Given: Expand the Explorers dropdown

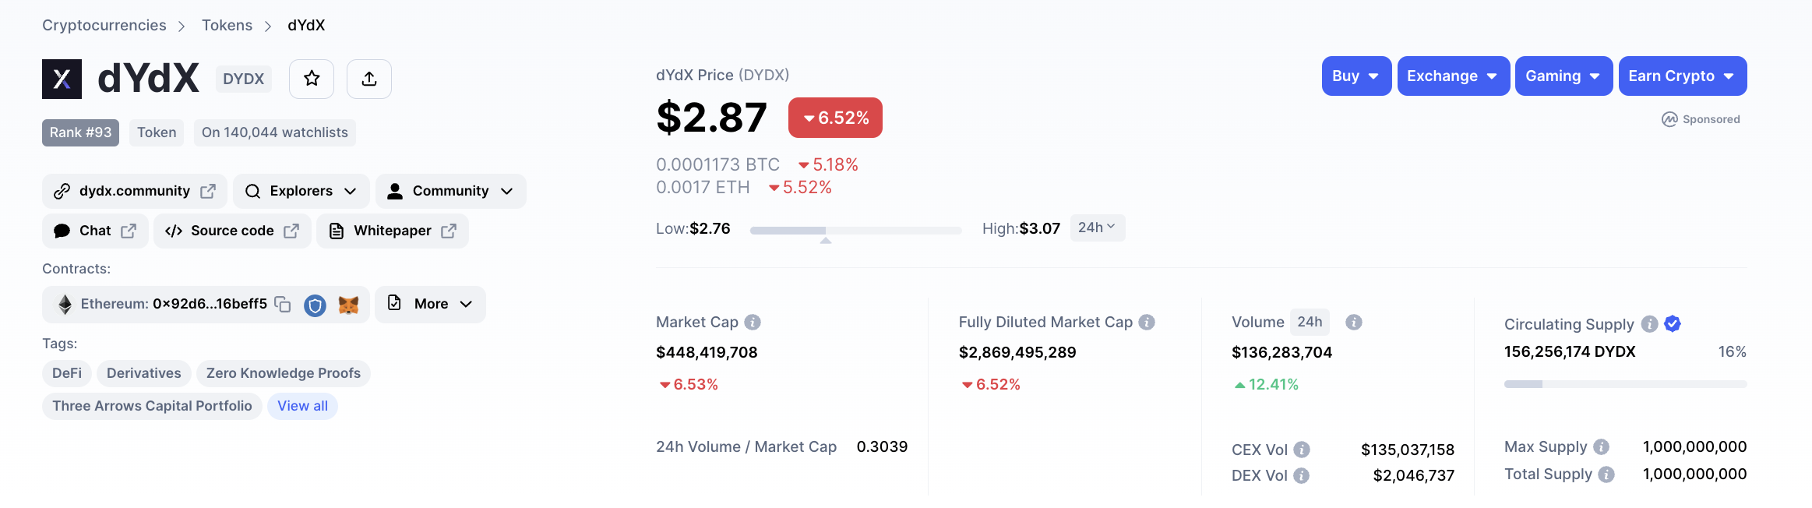Looking at the screenshot, I should [x=301, y=191].
